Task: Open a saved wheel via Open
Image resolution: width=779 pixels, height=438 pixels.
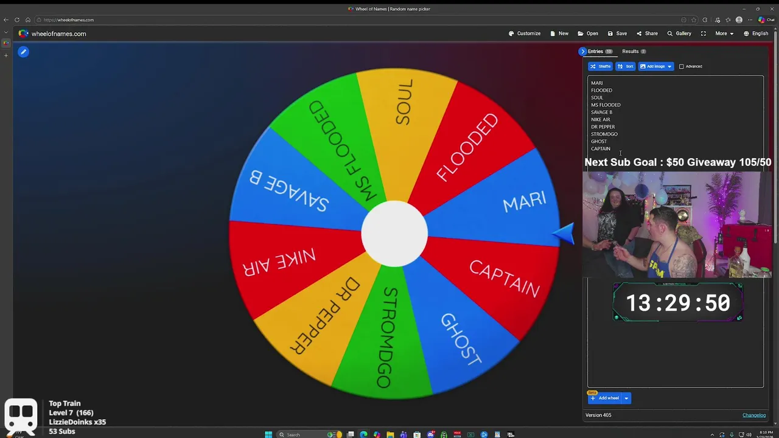Action: point(588,33)
